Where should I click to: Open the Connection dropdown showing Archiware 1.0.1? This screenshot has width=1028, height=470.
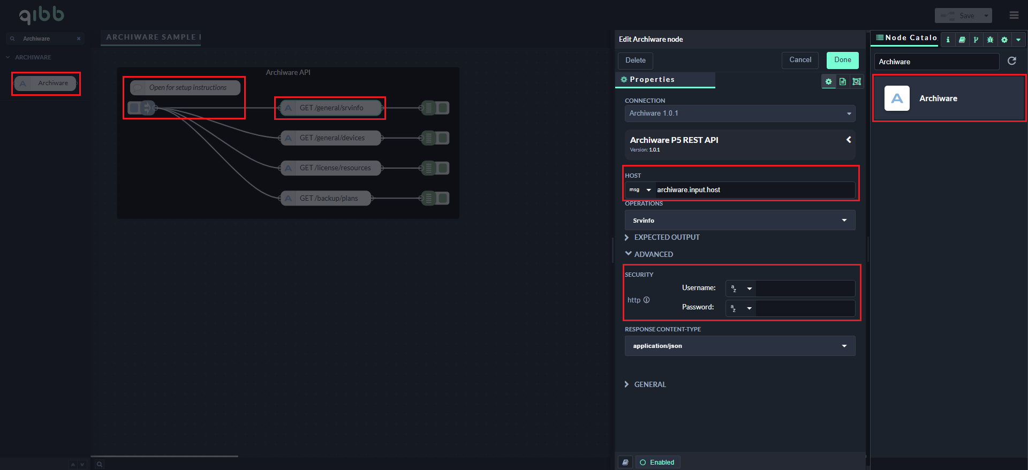(x=739, y=113)
